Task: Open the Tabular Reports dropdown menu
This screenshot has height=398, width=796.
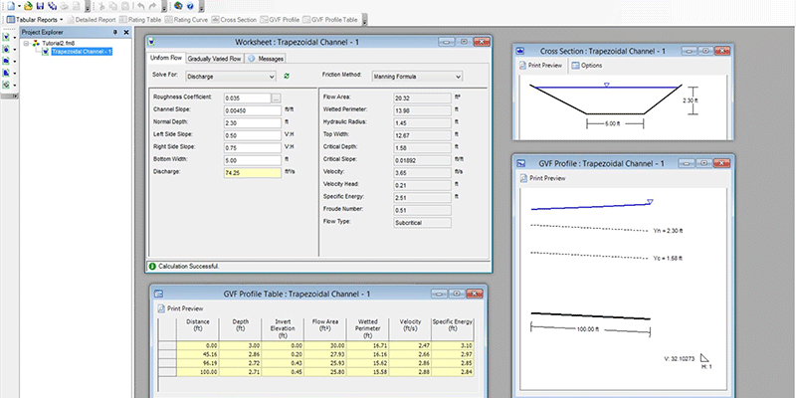Action: pyautogui.click(x=61, y=19)
